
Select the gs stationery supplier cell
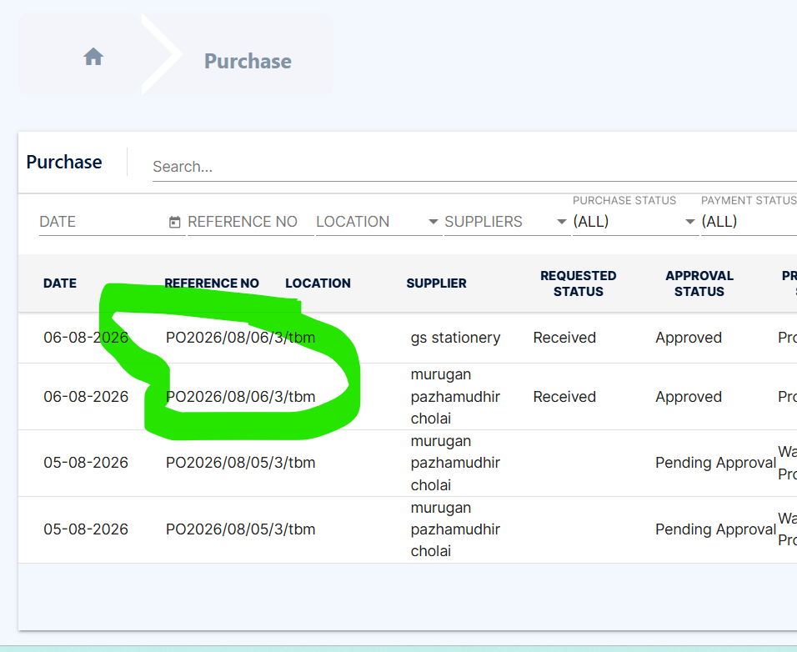[455, 338]
